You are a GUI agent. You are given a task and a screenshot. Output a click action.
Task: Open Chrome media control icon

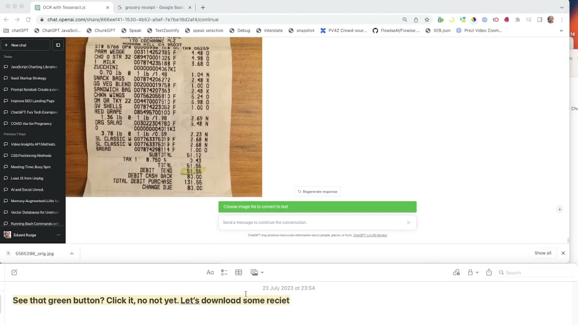[529, 19]
